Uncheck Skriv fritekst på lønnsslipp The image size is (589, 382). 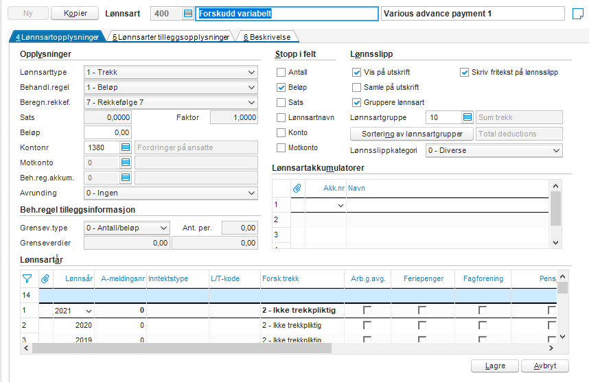coord(464,72)
